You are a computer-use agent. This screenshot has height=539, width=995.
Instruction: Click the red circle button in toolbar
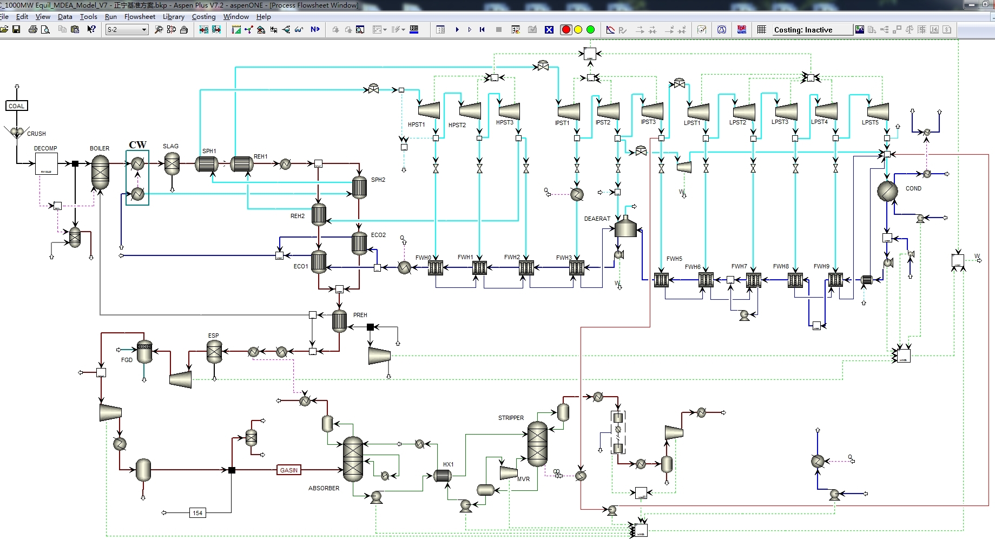click(x=566, y=30)
